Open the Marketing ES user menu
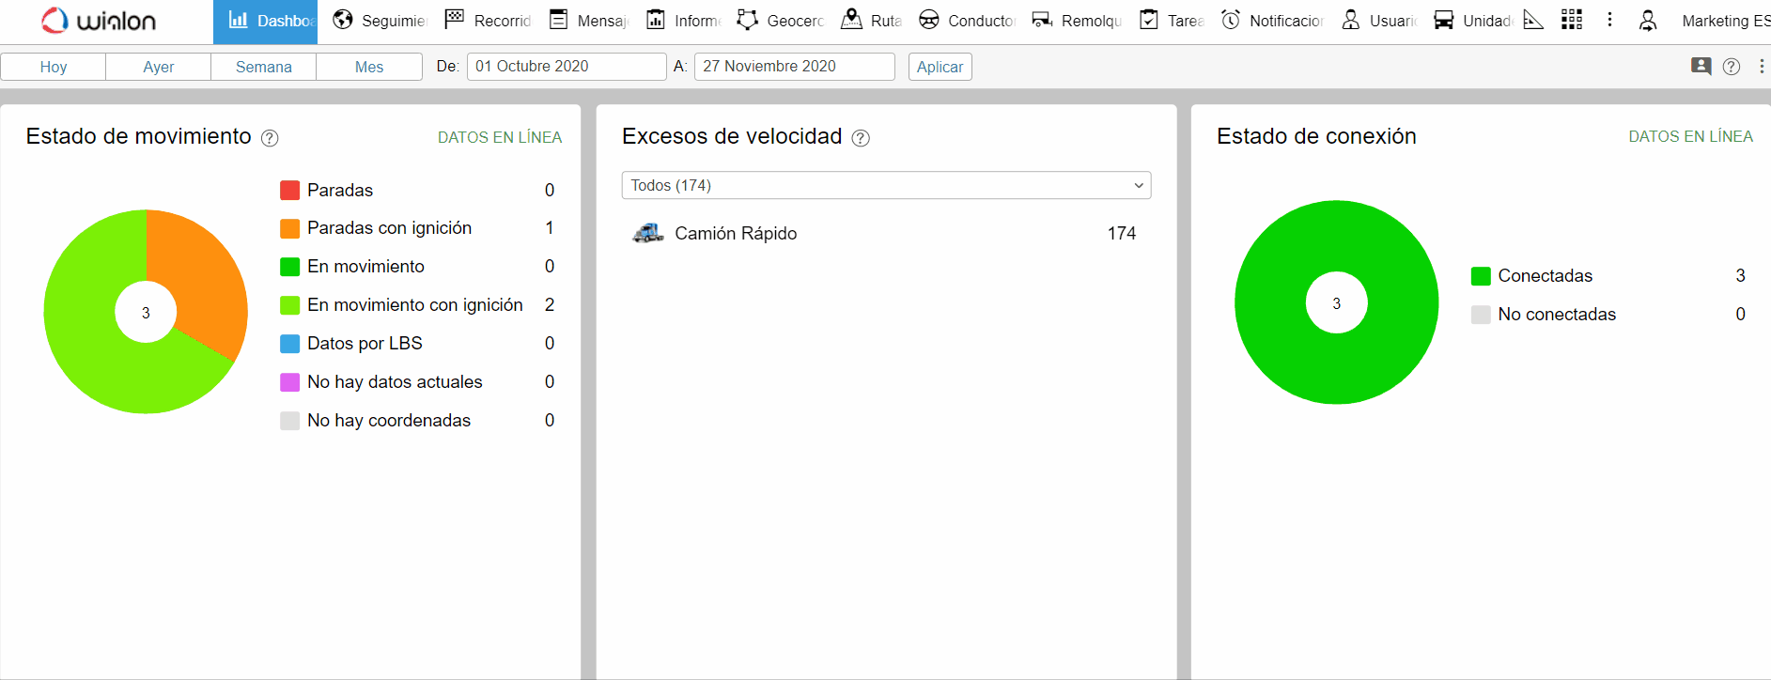 click(1726, 21)
